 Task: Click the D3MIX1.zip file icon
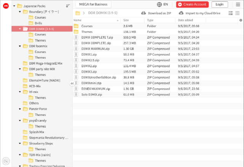point(76,54)
